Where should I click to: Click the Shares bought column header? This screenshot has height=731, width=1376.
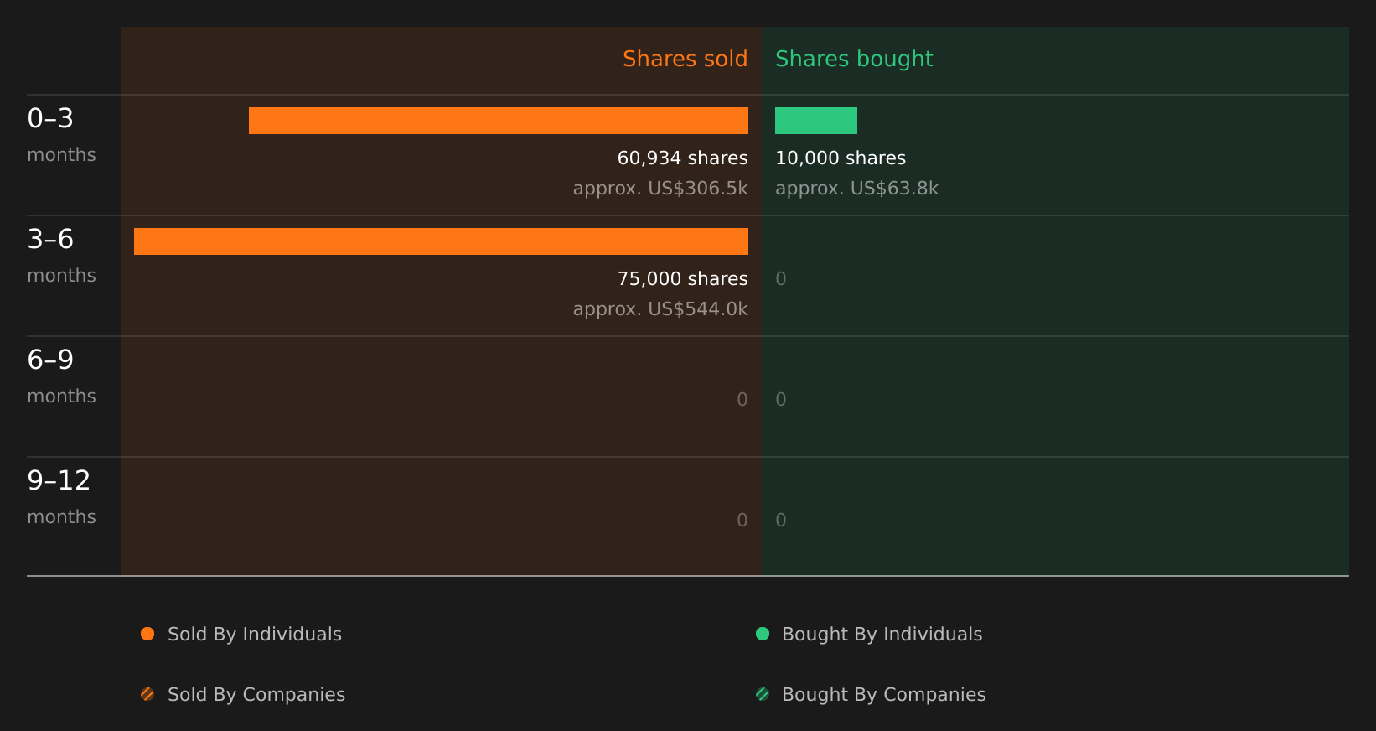pos(854,59)
